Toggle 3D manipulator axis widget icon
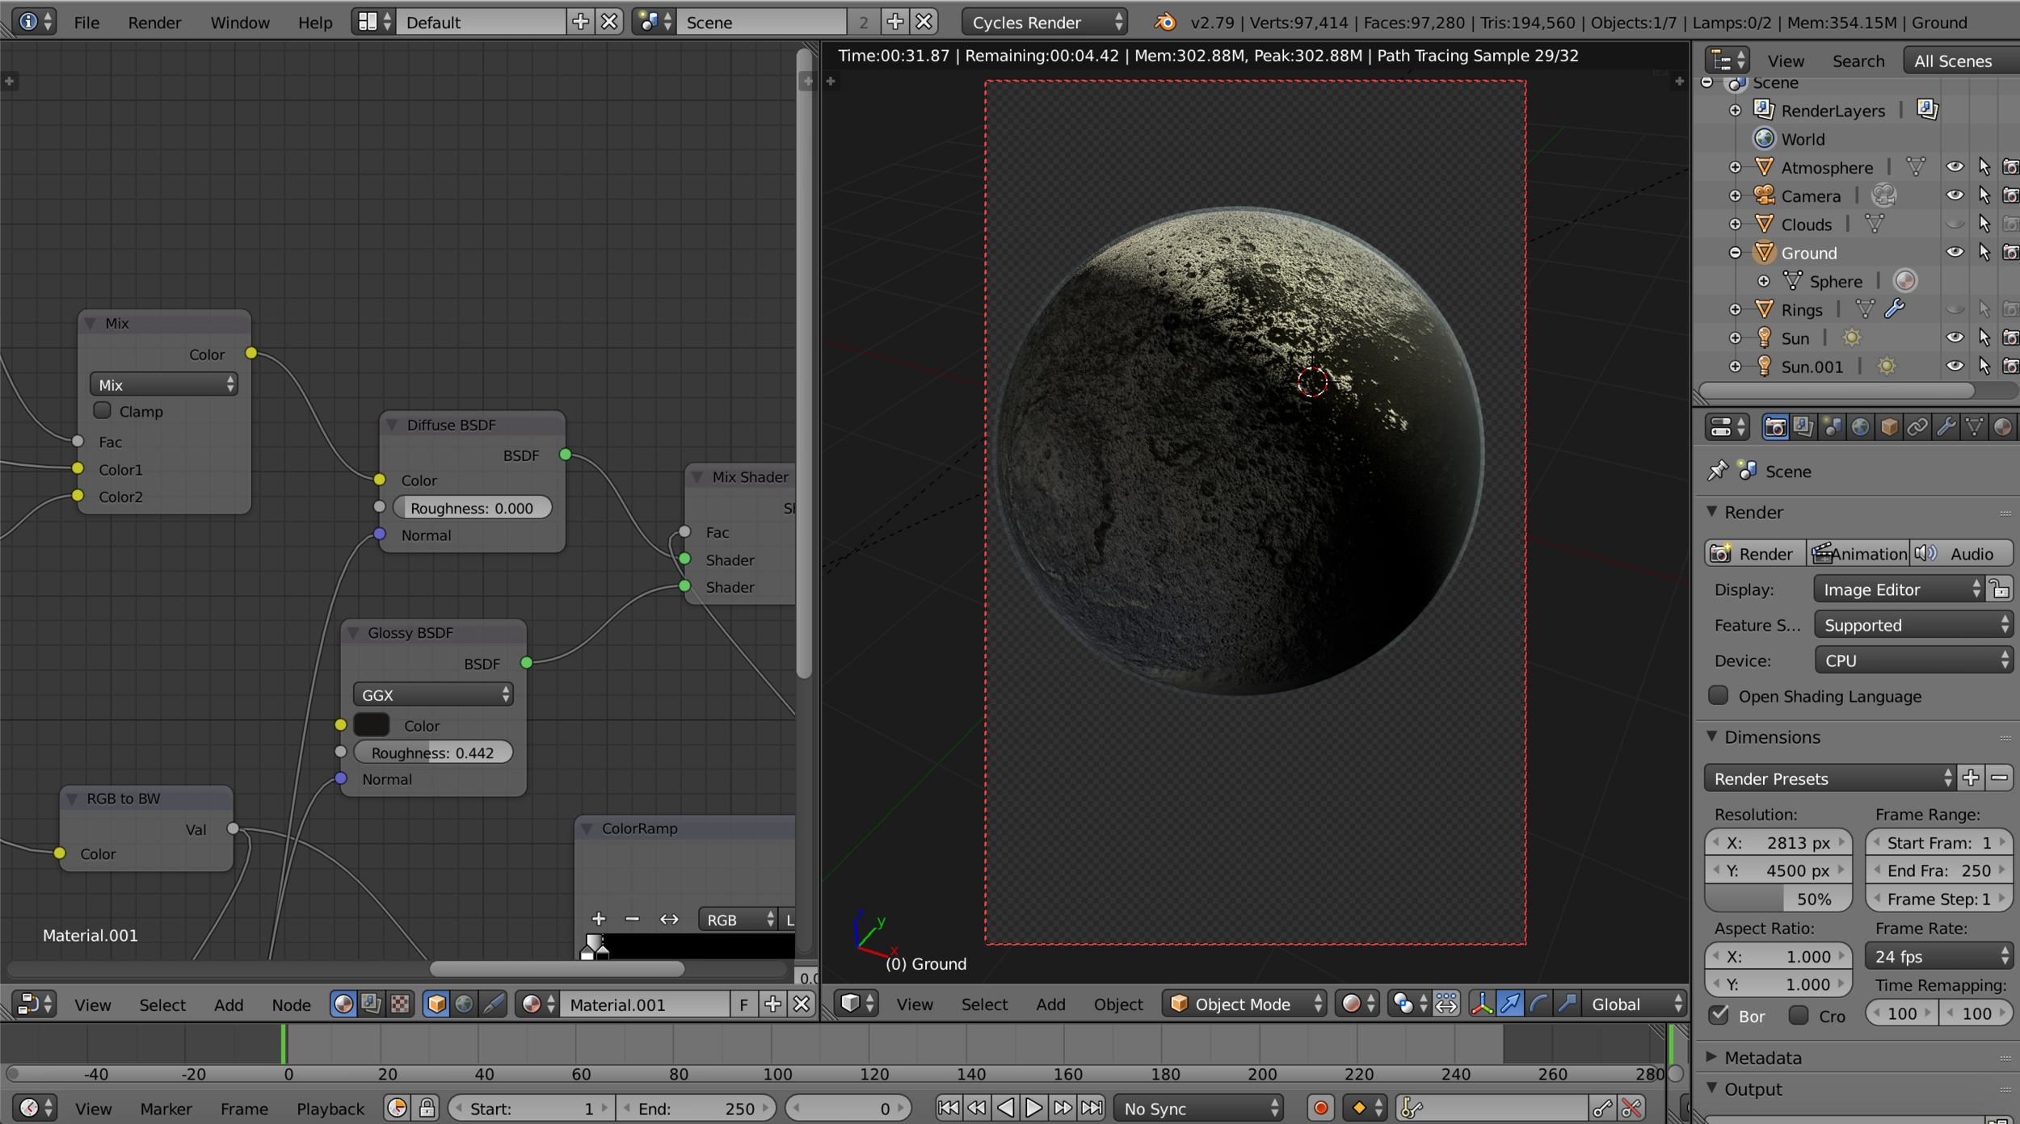The width and height of the screenshot is (2020, 1124). [x=1481, y=1004]
